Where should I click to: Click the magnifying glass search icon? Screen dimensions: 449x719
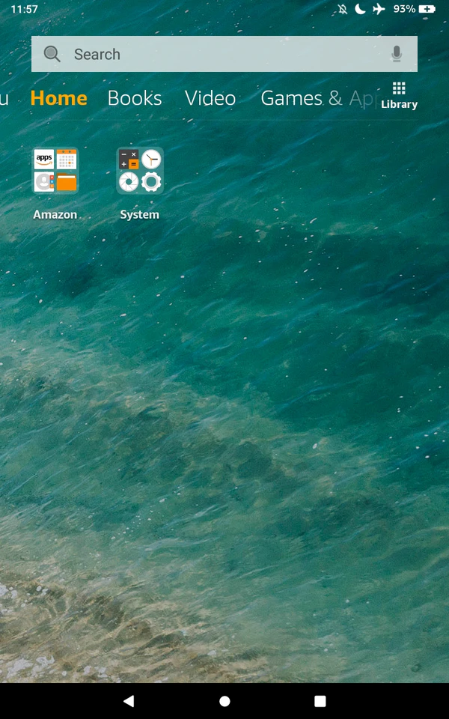click(x=52, y=54)
